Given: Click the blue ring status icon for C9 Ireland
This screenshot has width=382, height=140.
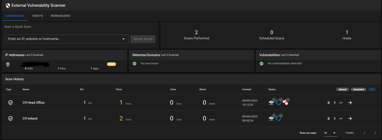Looking at the screenshot, I should click(279, 118).
